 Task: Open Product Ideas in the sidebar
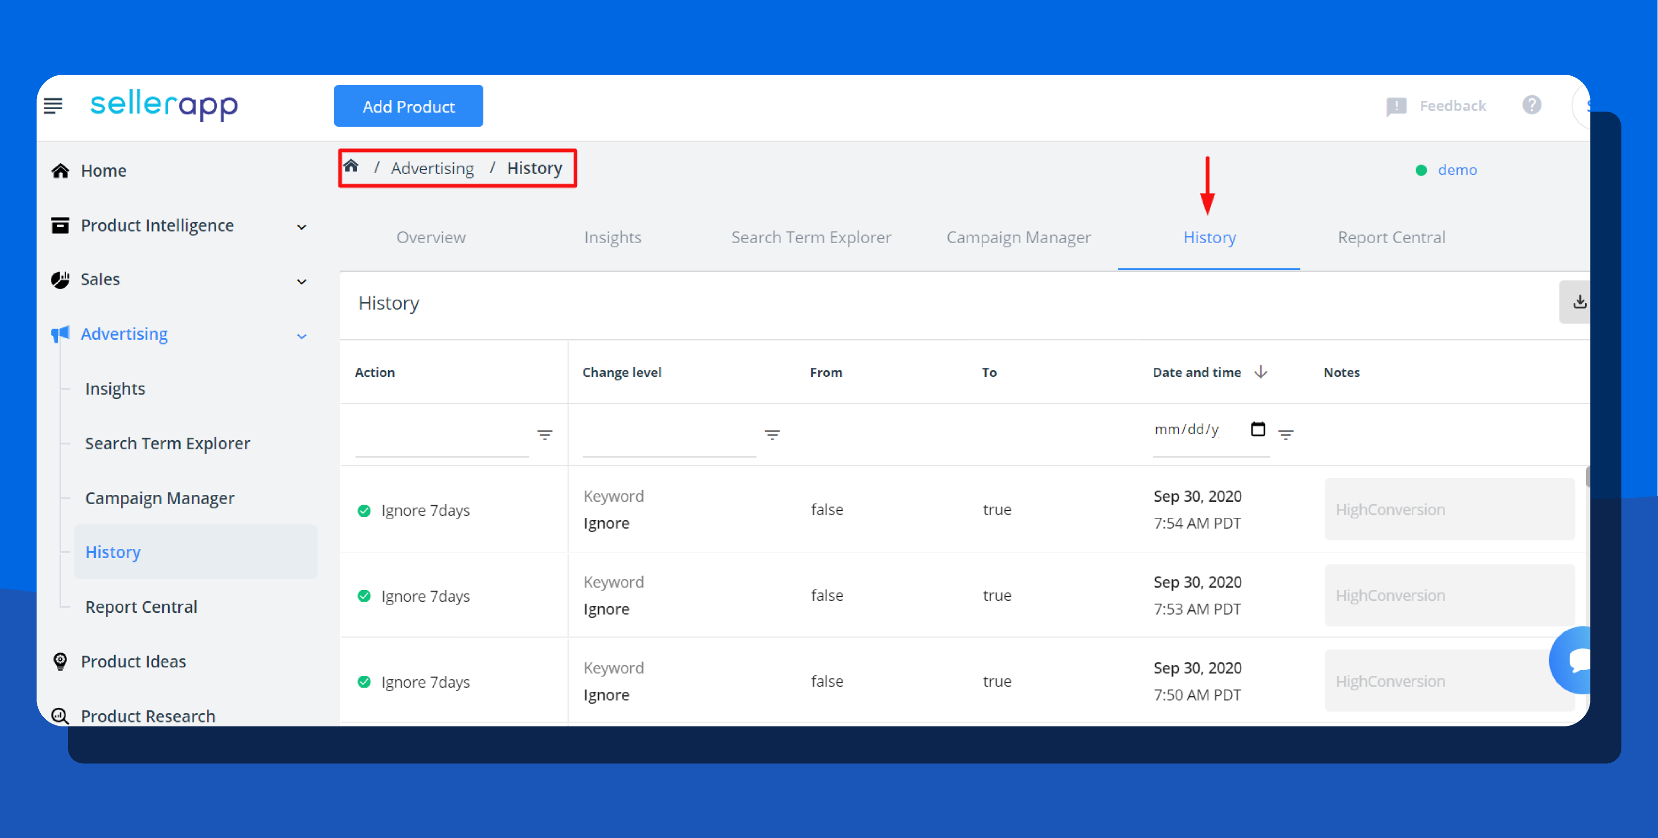tap(133, 661)
